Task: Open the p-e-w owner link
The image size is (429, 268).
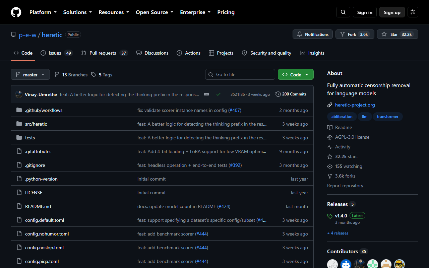Action: click(x=27, y=35)
